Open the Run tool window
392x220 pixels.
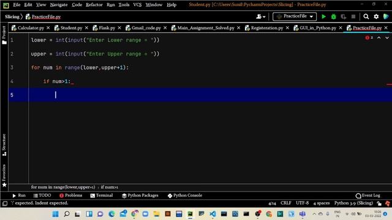click(x=19, y=196)
